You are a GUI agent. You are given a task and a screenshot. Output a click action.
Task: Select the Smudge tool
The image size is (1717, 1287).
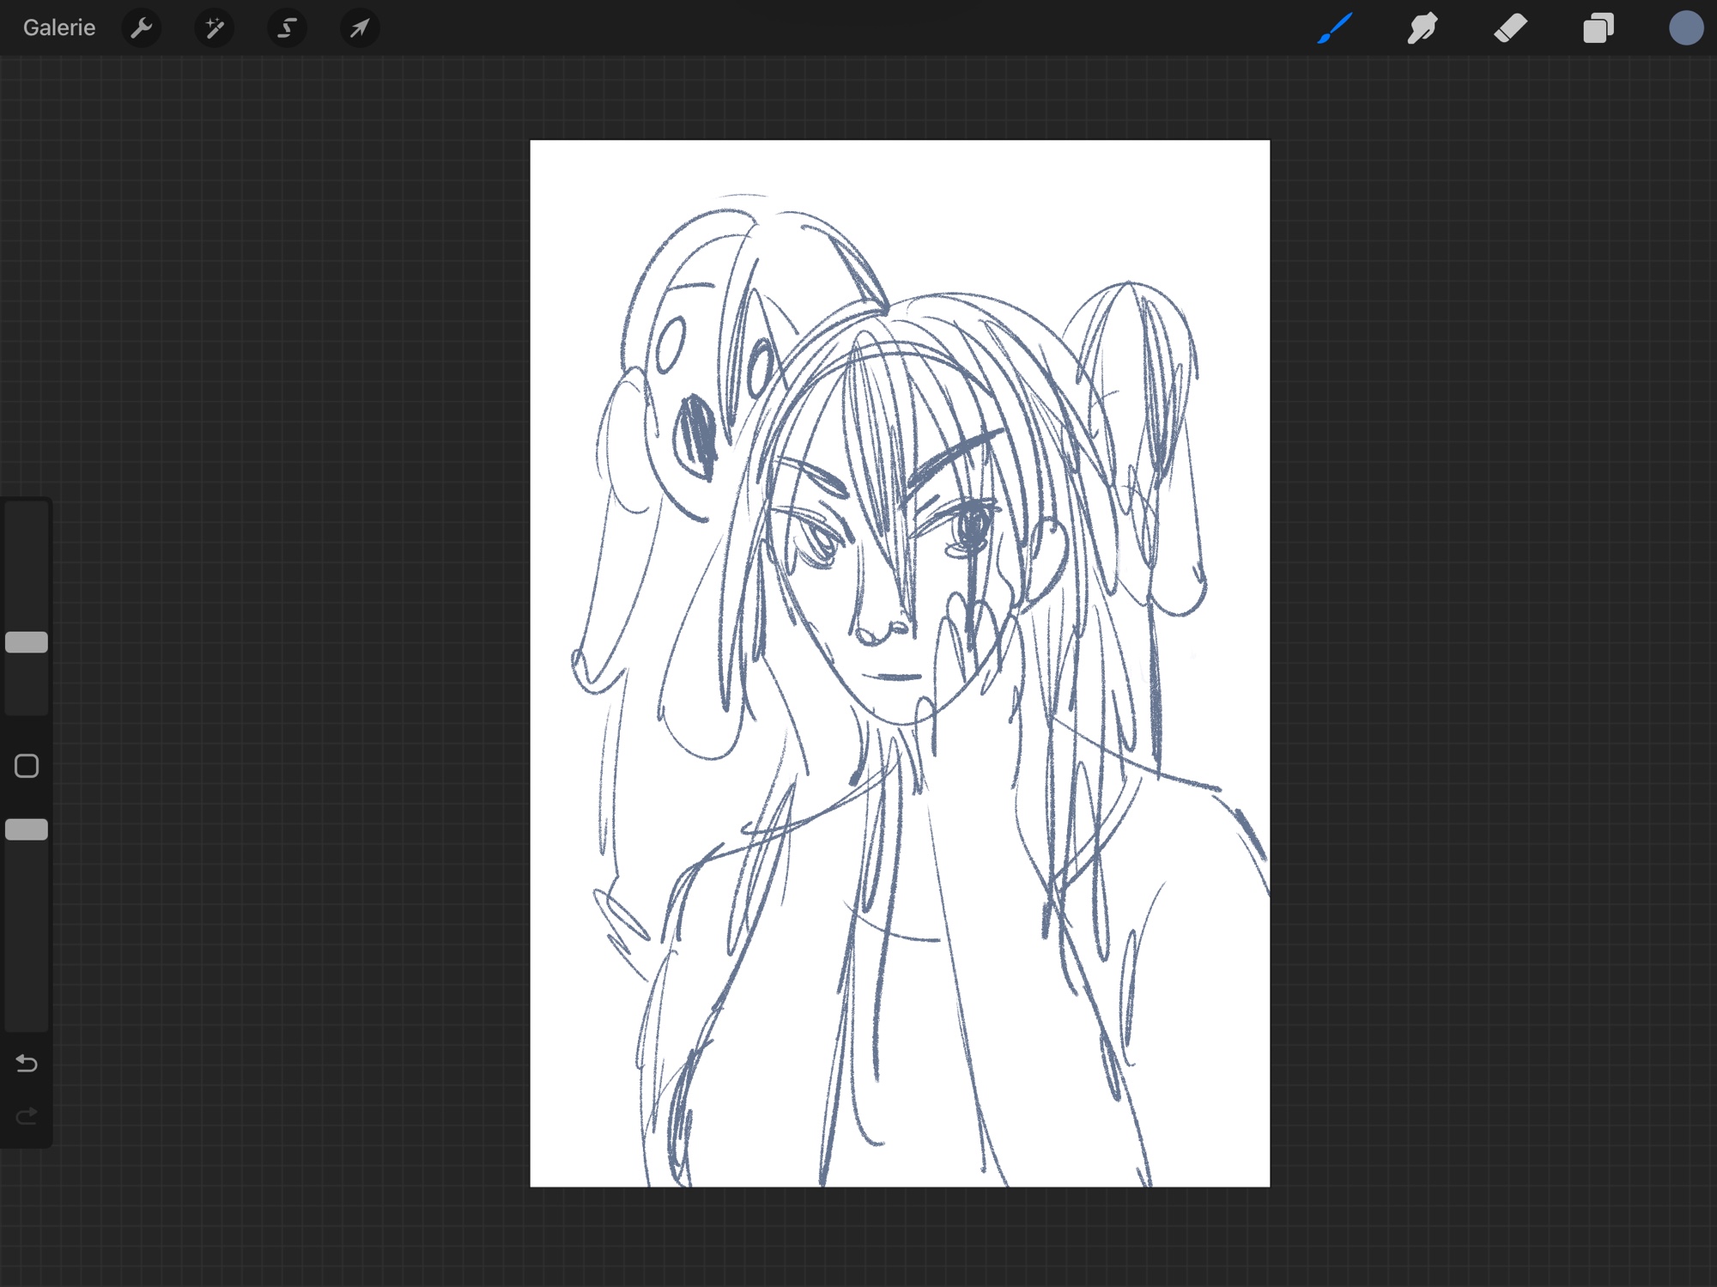[x=1423, y=28]
